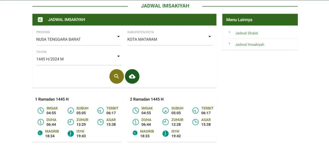Click the 1 Ramadan 1445 H card title
The height and width of the screenshot is (146, 329).
point(52,99)
